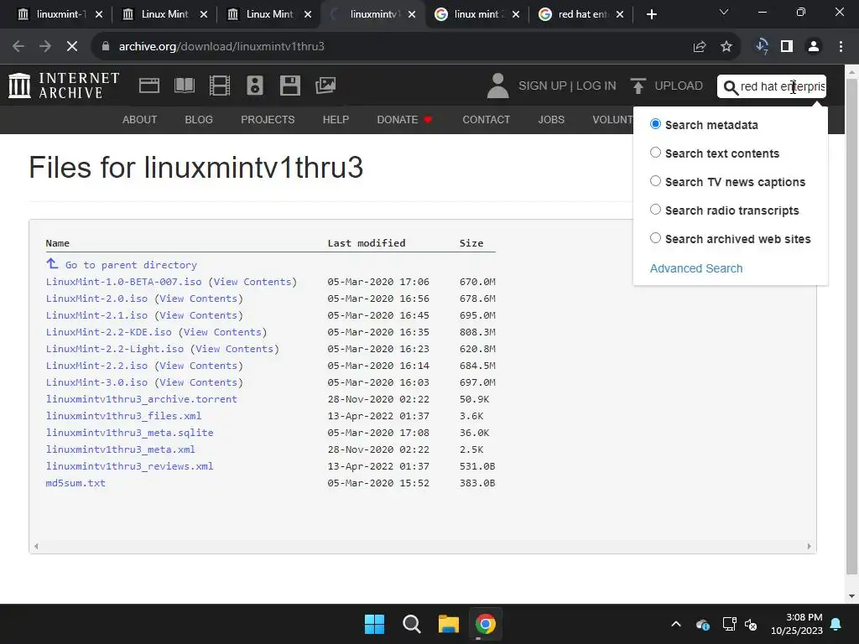Screen dimensions: 859x644
Task: Open linuxmintv1thru3_archive.torrent
Action: click(141, 399)
